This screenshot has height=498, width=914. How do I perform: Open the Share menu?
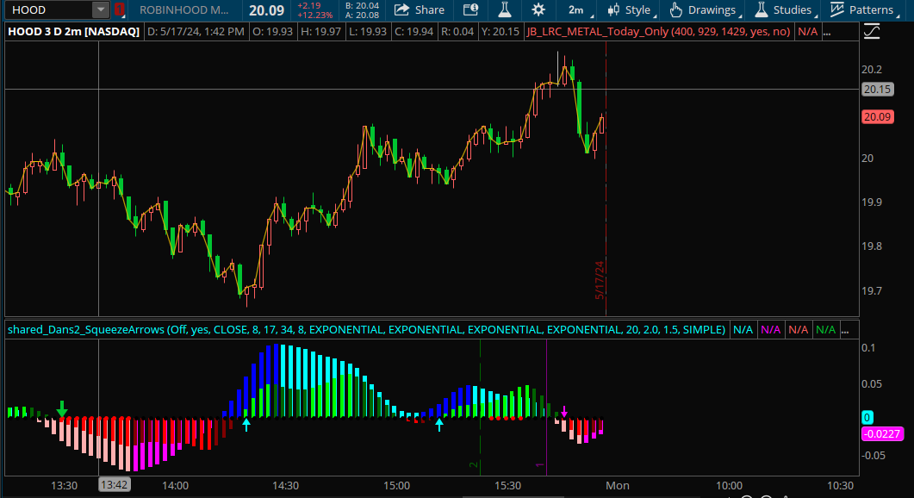click(420, 10)
